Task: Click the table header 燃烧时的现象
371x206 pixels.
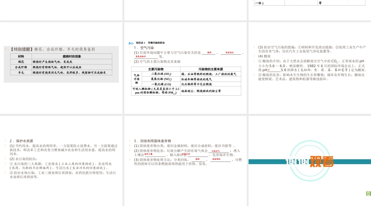Action: point(72,56)
